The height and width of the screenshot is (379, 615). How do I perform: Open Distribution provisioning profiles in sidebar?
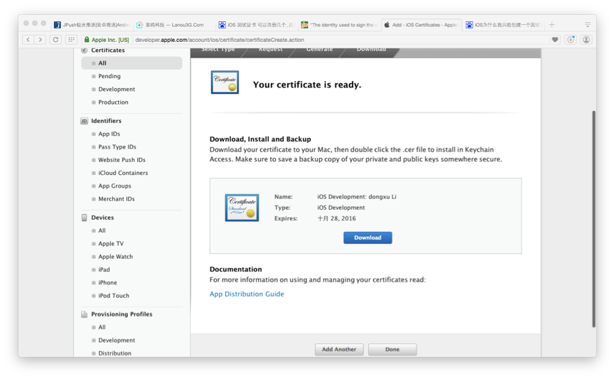(x=114, y=353)
